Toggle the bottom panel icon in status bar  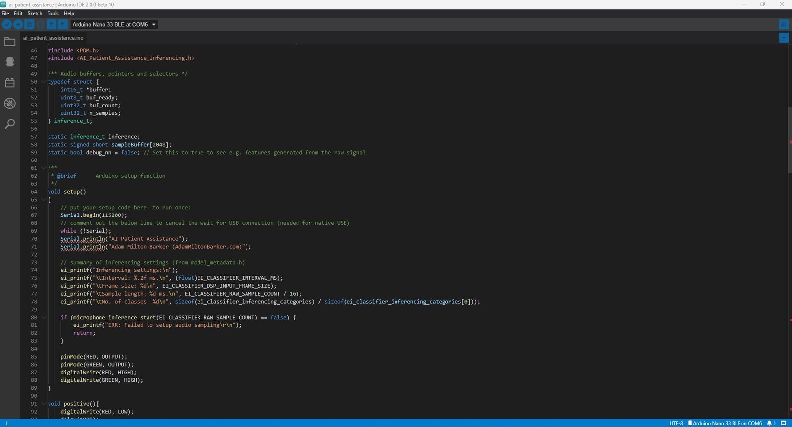pos(783,423)
